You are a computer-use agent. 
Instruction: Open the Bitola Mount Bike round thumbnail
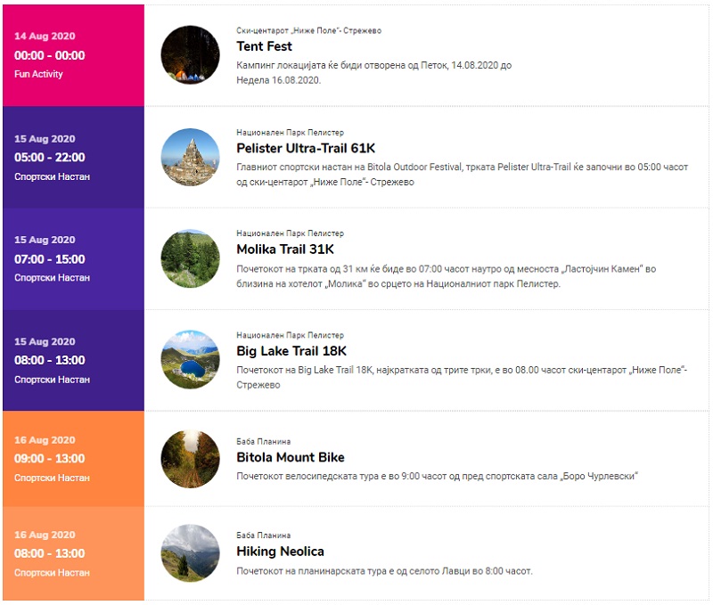pyautogui.click(x=190, y=459)
